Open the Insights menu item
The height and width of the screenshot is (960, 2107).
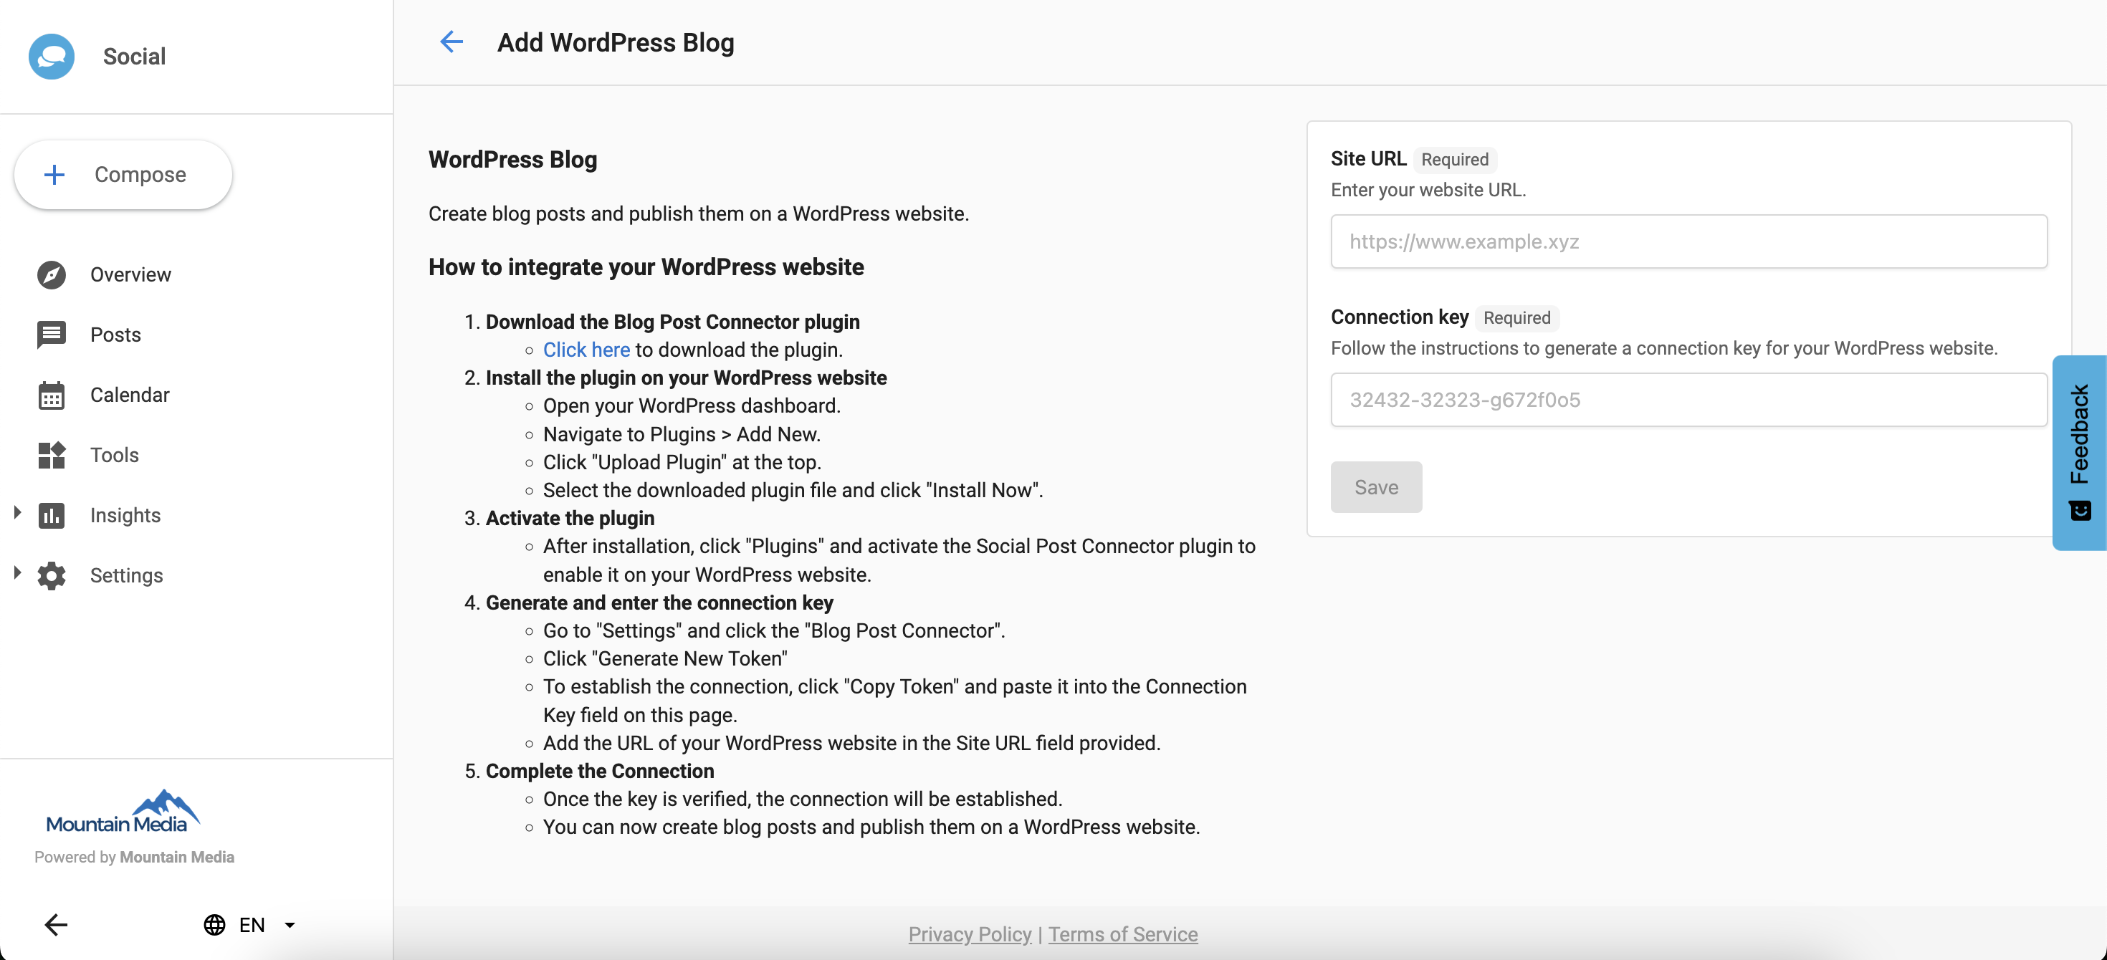tap(125, 515)
